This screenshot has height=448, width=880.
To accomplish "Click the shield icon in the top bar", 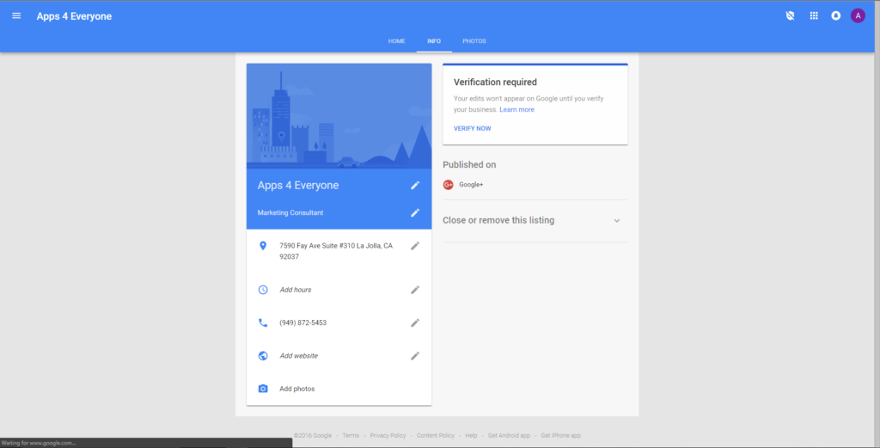I will (x=791, y=15).
